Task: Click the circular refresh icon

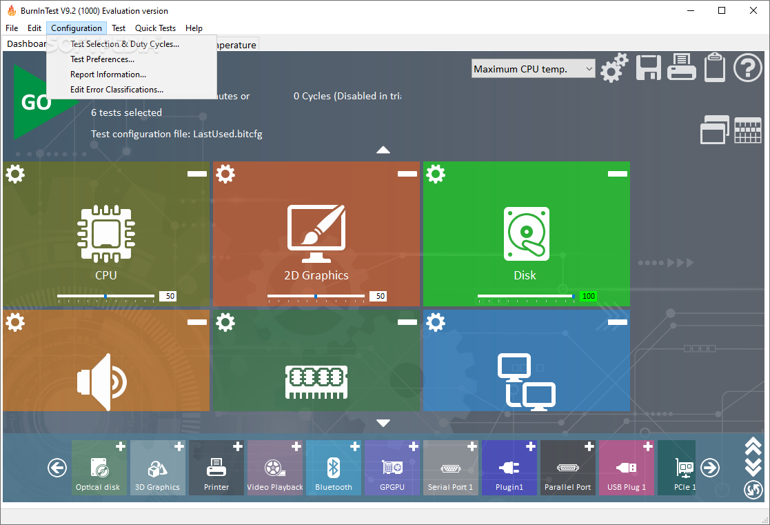Action: (x=753, y=490)
